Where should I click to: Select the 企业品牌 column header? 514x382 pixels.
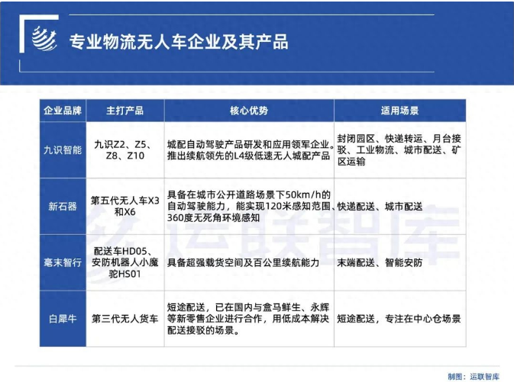point(63,111)
